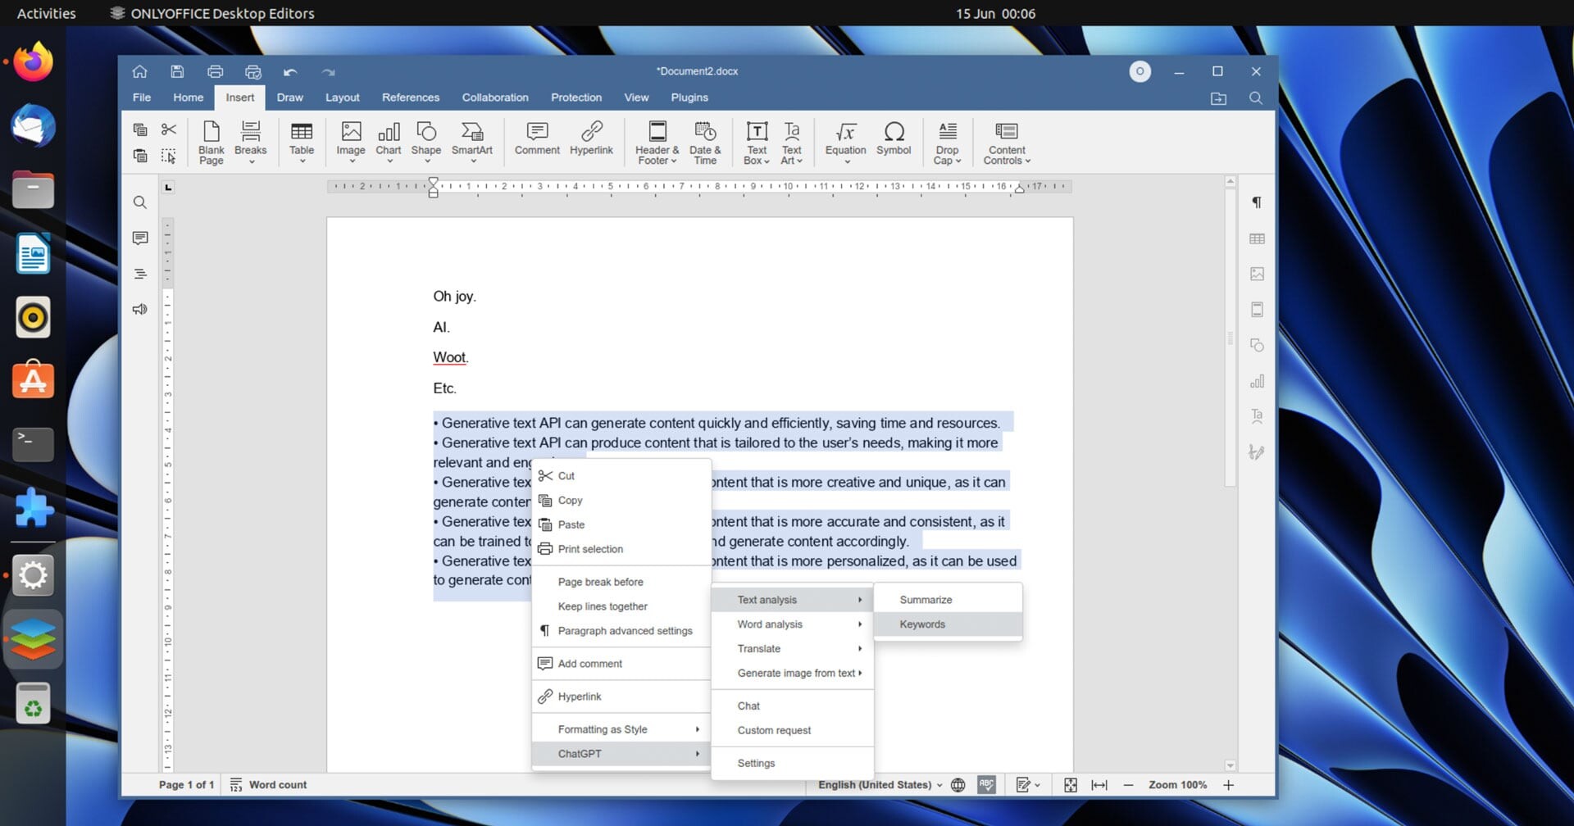
Task: Open the Symbol insertion tool
Action: pos(894,139)
